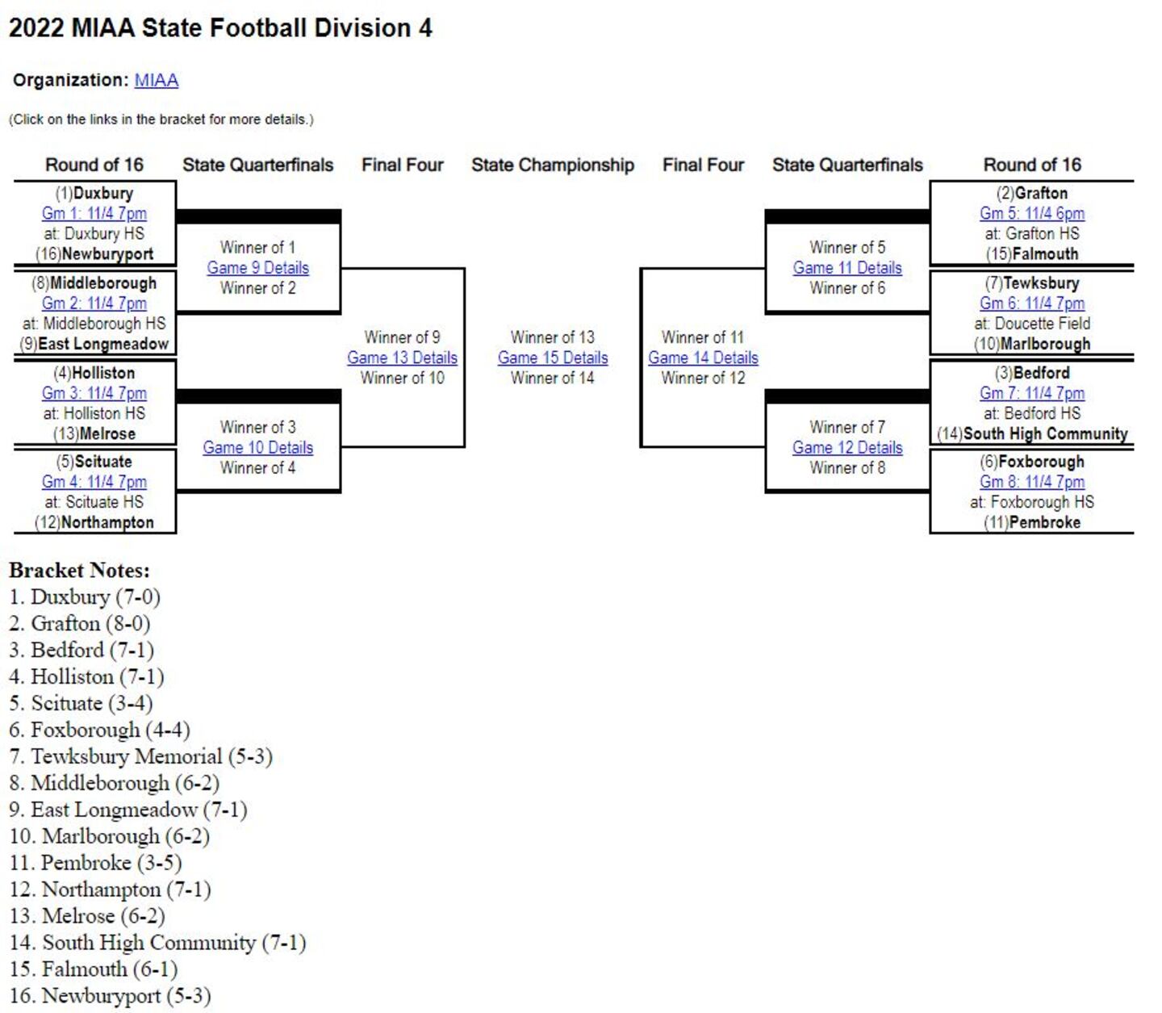Open Gm 7 Bedford game link
Screen dimensions: 1162x1013
tap(1031, 393)
